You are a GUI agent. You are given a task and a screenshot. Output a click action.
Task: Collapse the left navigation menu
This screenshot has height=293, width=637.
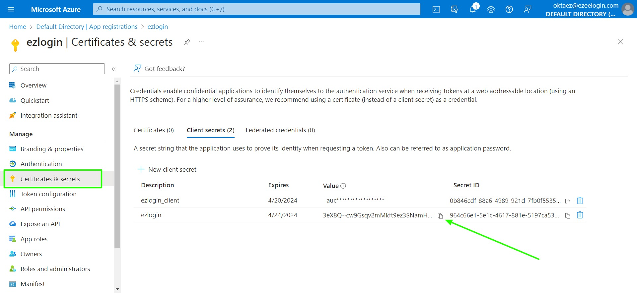[114, 69]
